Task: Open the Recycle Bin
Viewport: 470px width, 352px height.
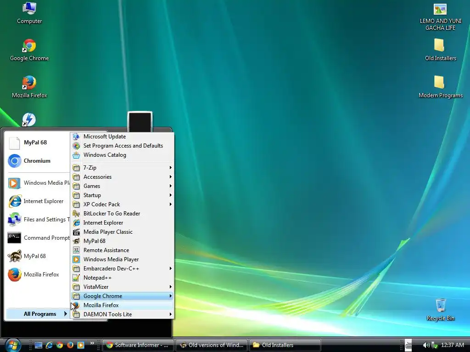Action: click(440, 310)
